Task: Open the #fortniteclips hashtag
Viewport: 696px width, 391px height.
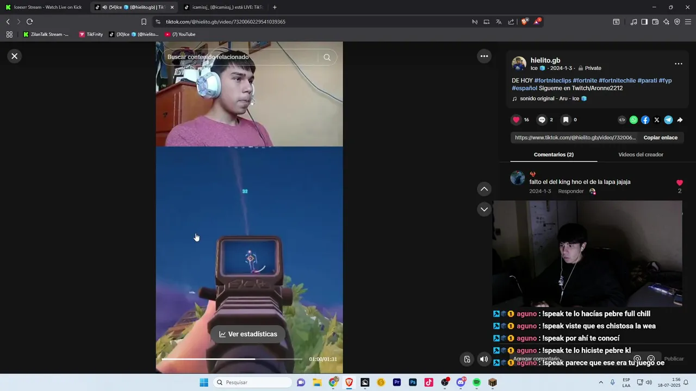Action: pos(552,80)
